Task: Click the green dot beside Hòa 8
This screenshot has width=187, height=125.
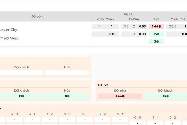Action: [x=68, y=96]
